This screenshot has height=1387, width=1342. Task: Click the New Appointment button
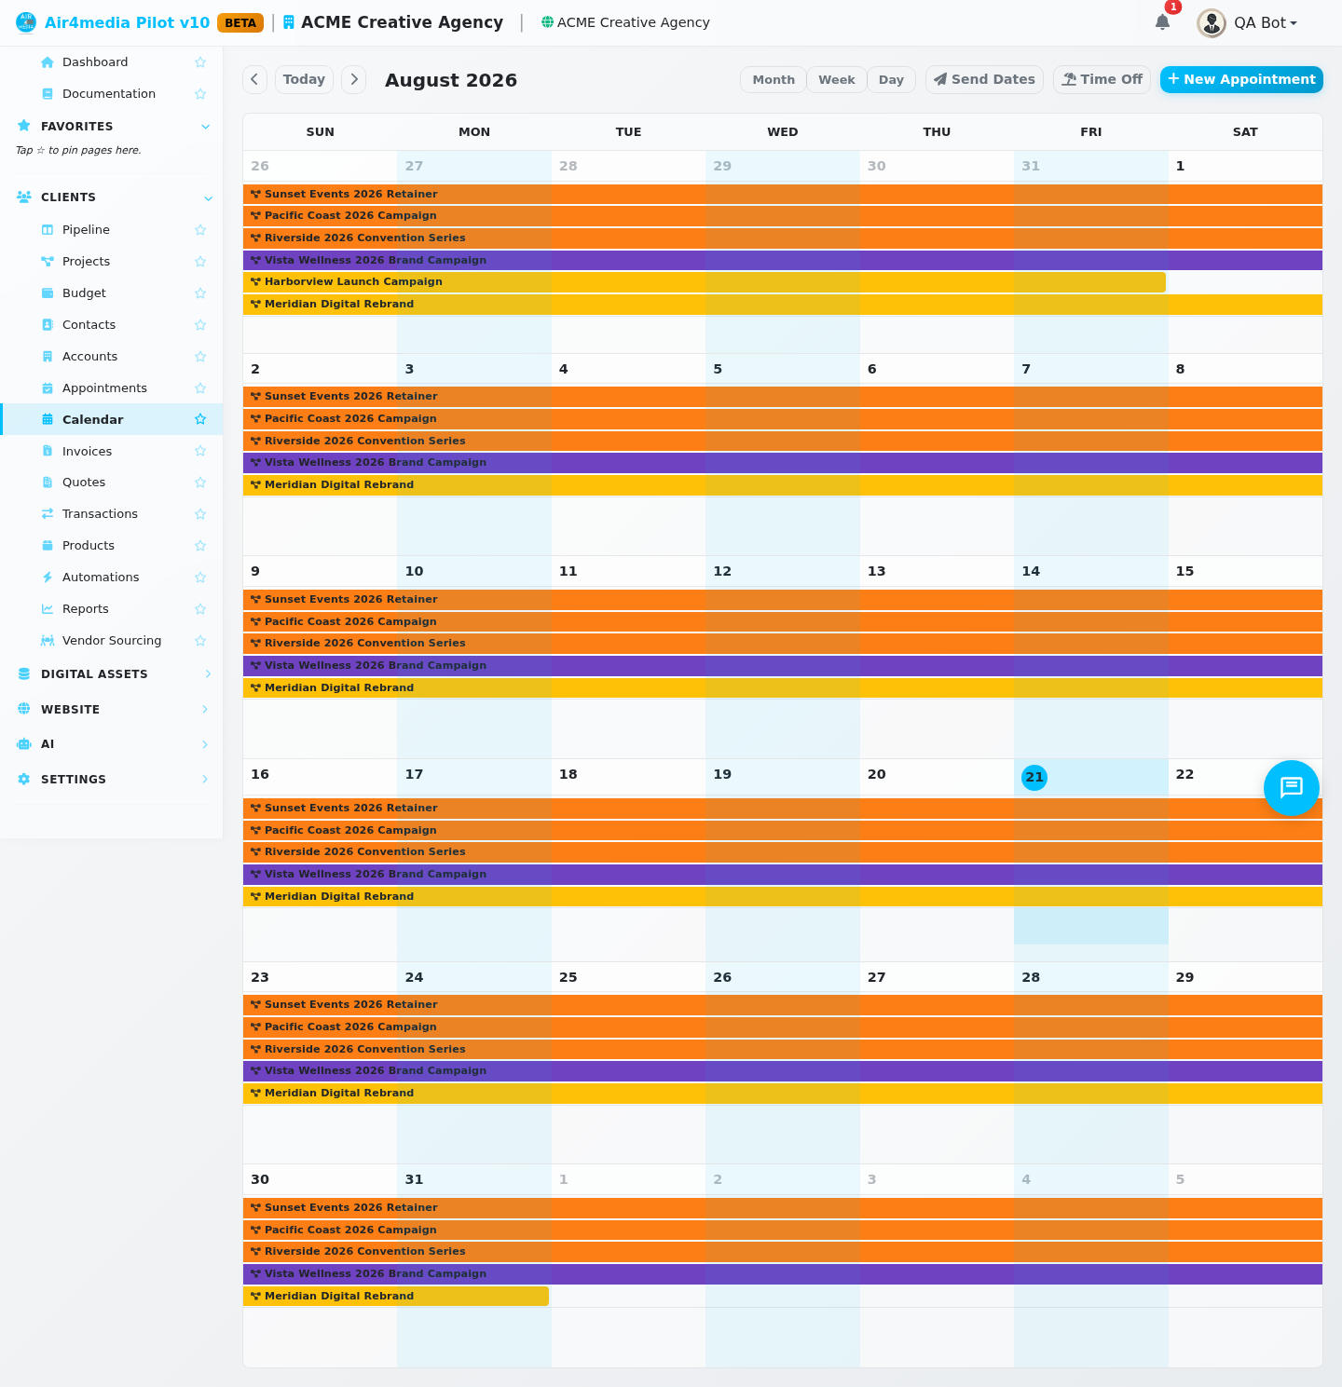click(1241, 79)
